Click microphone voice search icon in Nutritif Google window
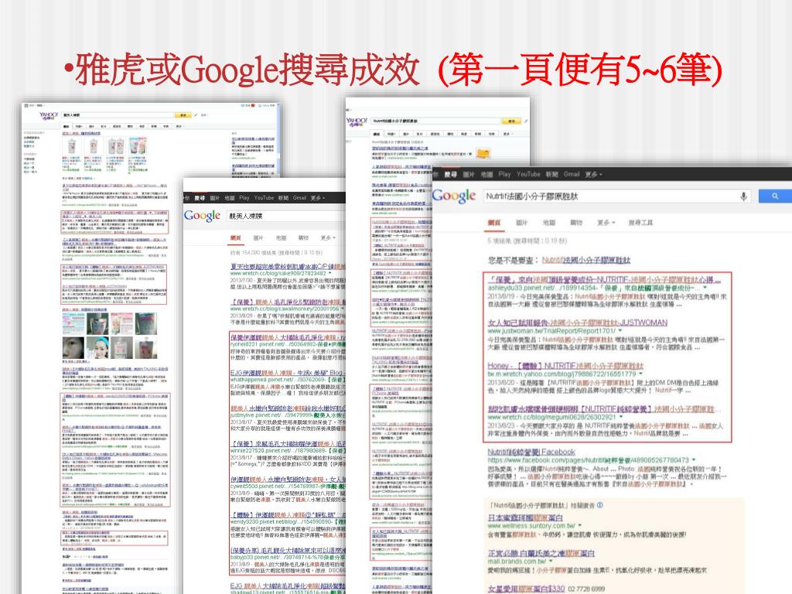Viewport: 792px width, 594px height. (x=743, y=196)
